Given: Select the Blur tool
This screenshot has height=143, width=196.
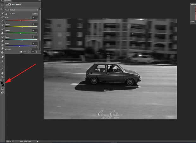Looking at the screenshot, I should [2, 49].
